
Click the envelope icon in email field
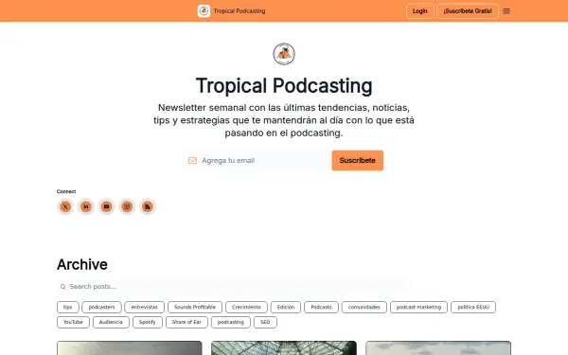click(x=192, y=161)
